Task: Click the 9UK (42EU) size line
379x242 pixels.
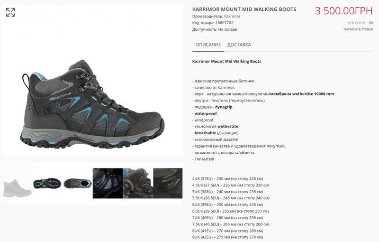Action: click(x=227, y=237)
